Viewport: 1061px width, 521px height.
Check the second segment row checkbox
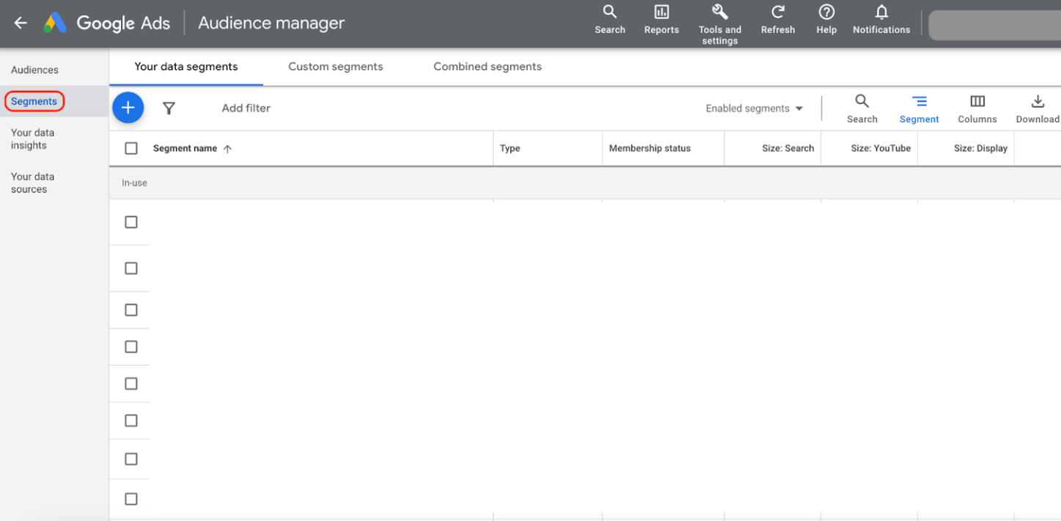click(x=131, y=268)
